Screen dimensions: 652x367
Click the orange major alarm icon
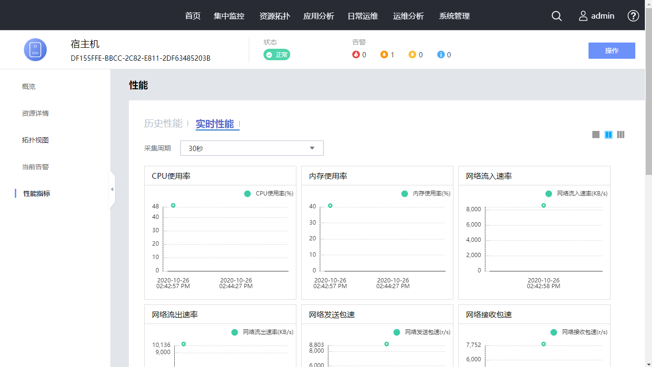click(384, 54)
